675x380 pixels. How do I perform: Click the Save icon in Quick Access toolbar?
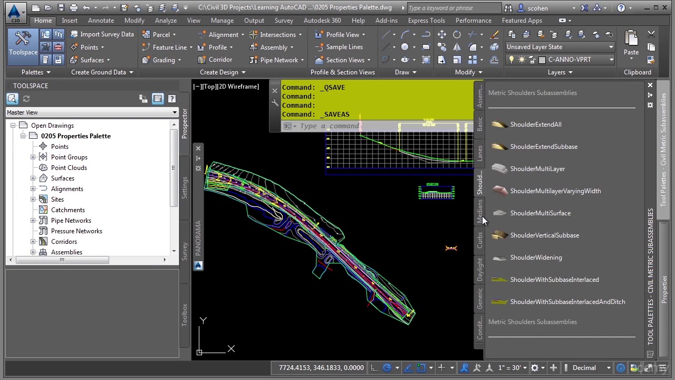[61, 8]
